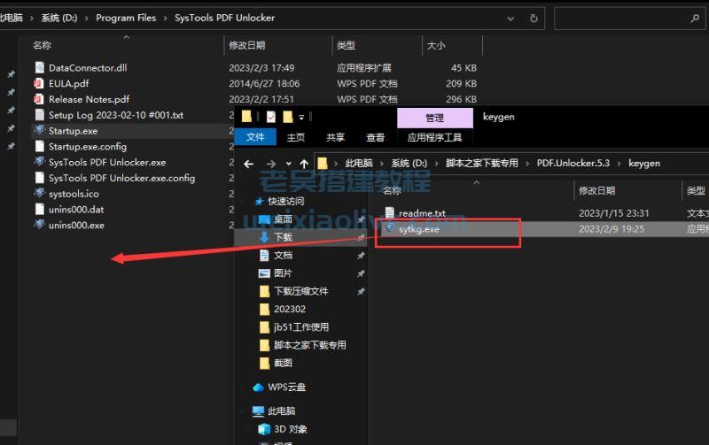The width and height of the screenshot is (709, 445).
Task: Sort by 名称 column in back window
Action: pos(42,46)
